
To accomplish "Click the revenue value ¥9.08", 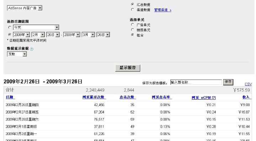I will (245, 105).
